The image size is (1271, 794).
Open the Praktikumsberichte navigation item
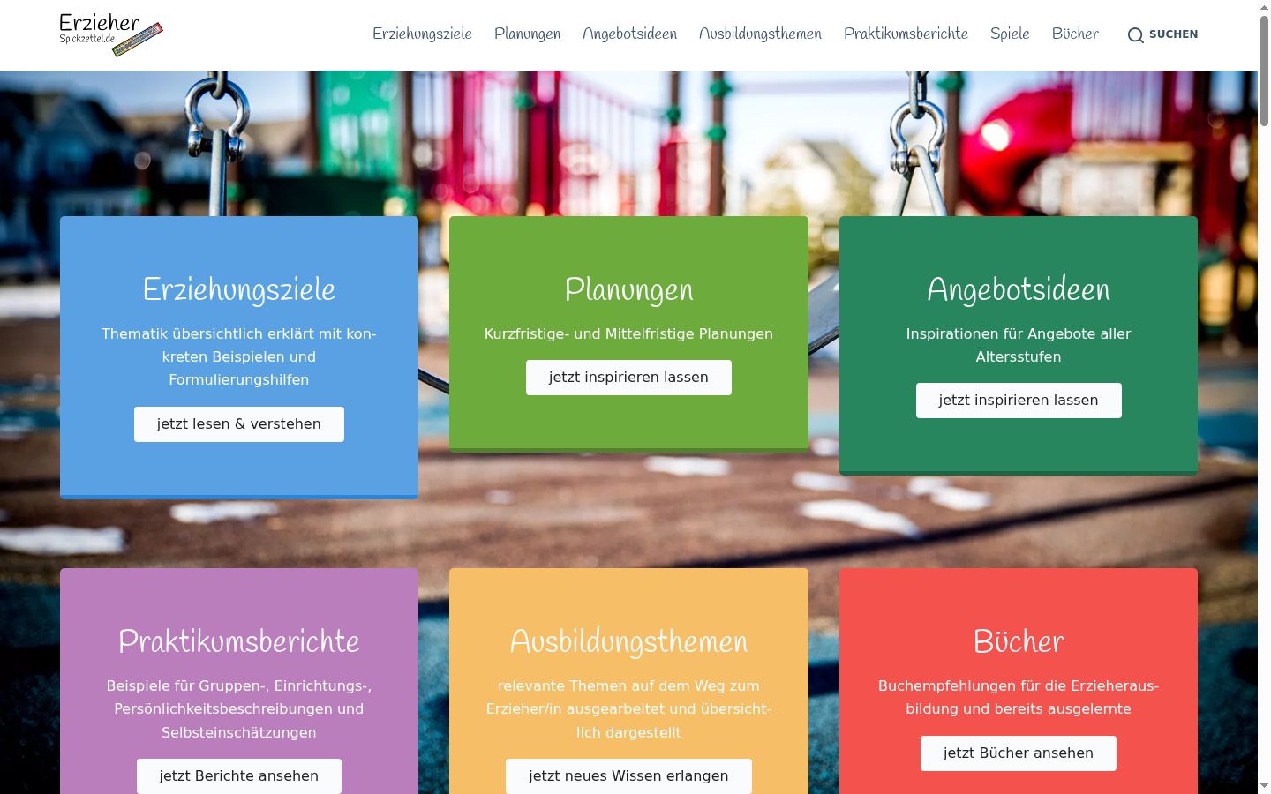click(x=906, y=34)
